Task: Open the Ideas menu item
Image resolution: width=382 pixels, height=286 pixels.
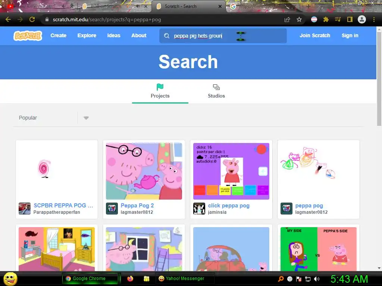Action: [x=114, y=35]
